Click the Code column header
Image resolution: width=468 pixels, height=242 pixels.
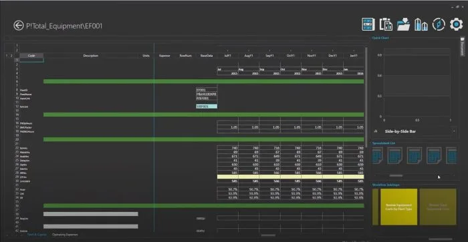31,55
